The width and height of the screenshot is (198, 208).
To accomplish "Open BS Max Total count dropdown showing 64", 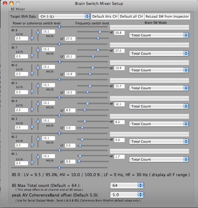I will point(127,186).
